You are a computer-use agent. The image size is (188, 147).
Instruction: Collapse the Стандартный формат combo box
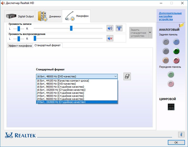[x=77, y=77]
